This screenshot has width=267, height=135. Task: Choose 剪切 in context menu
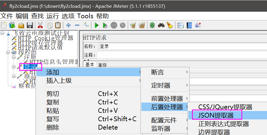pyautogui.click(x=89, y=94)
